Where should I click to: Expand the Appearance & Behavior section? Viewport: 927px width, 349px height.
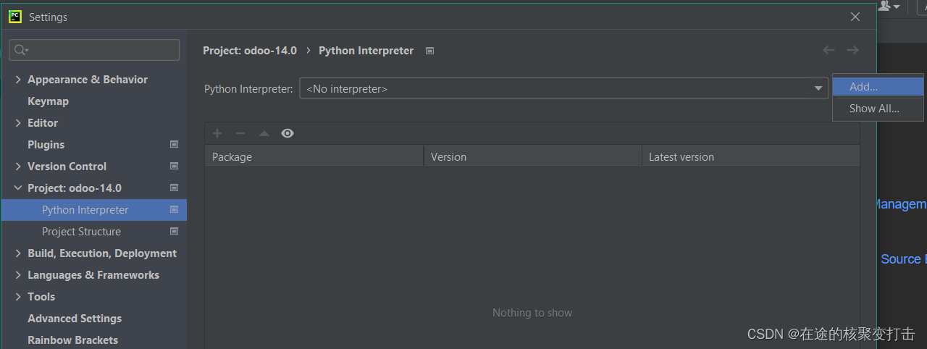point(18,80)
